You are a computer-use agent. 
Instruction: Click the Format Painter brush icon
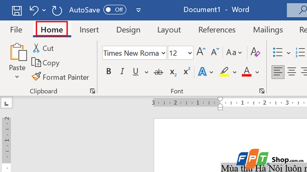pos(36,77)
